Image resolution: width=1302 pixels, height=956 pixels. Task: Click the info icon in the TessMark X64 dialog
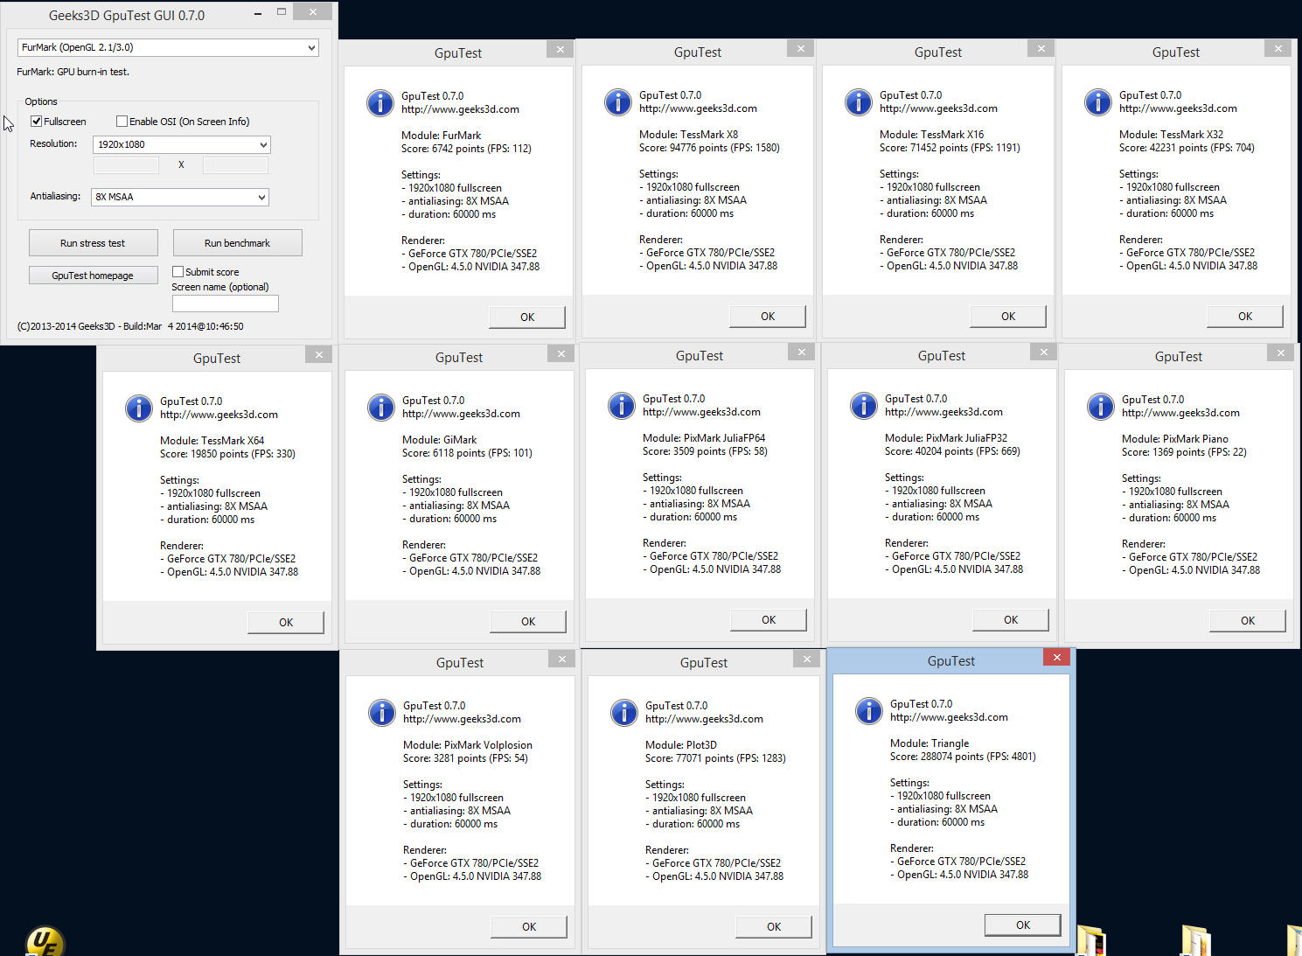tap(139, 408)
